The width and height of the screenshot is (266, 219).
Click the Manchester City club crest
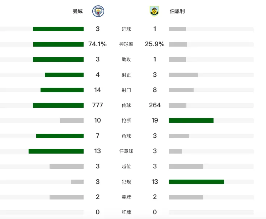tap(98, 11)
